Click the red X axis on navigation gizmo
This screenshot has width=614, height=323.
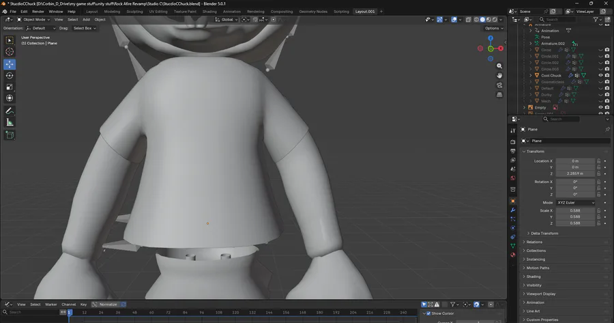tap(501, 48)
